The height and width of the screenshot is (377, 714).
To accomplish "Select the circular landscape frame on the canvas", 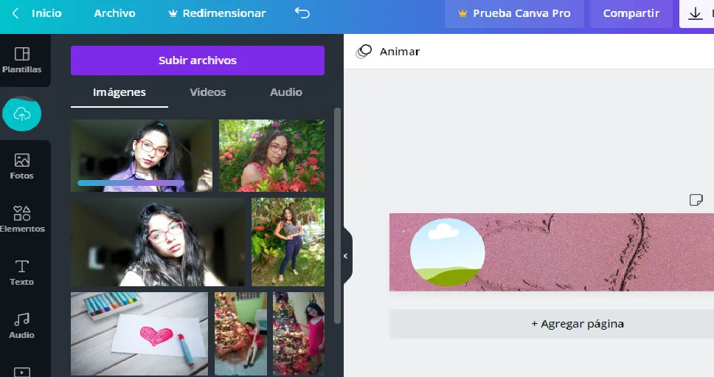I will (x=447, y=252).
